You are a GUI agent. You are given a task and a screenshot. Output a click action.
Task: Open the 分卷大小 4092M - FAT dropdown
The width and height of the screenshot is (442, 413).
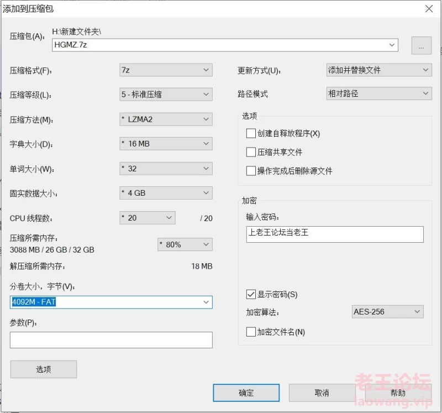[x=111, y=302]
